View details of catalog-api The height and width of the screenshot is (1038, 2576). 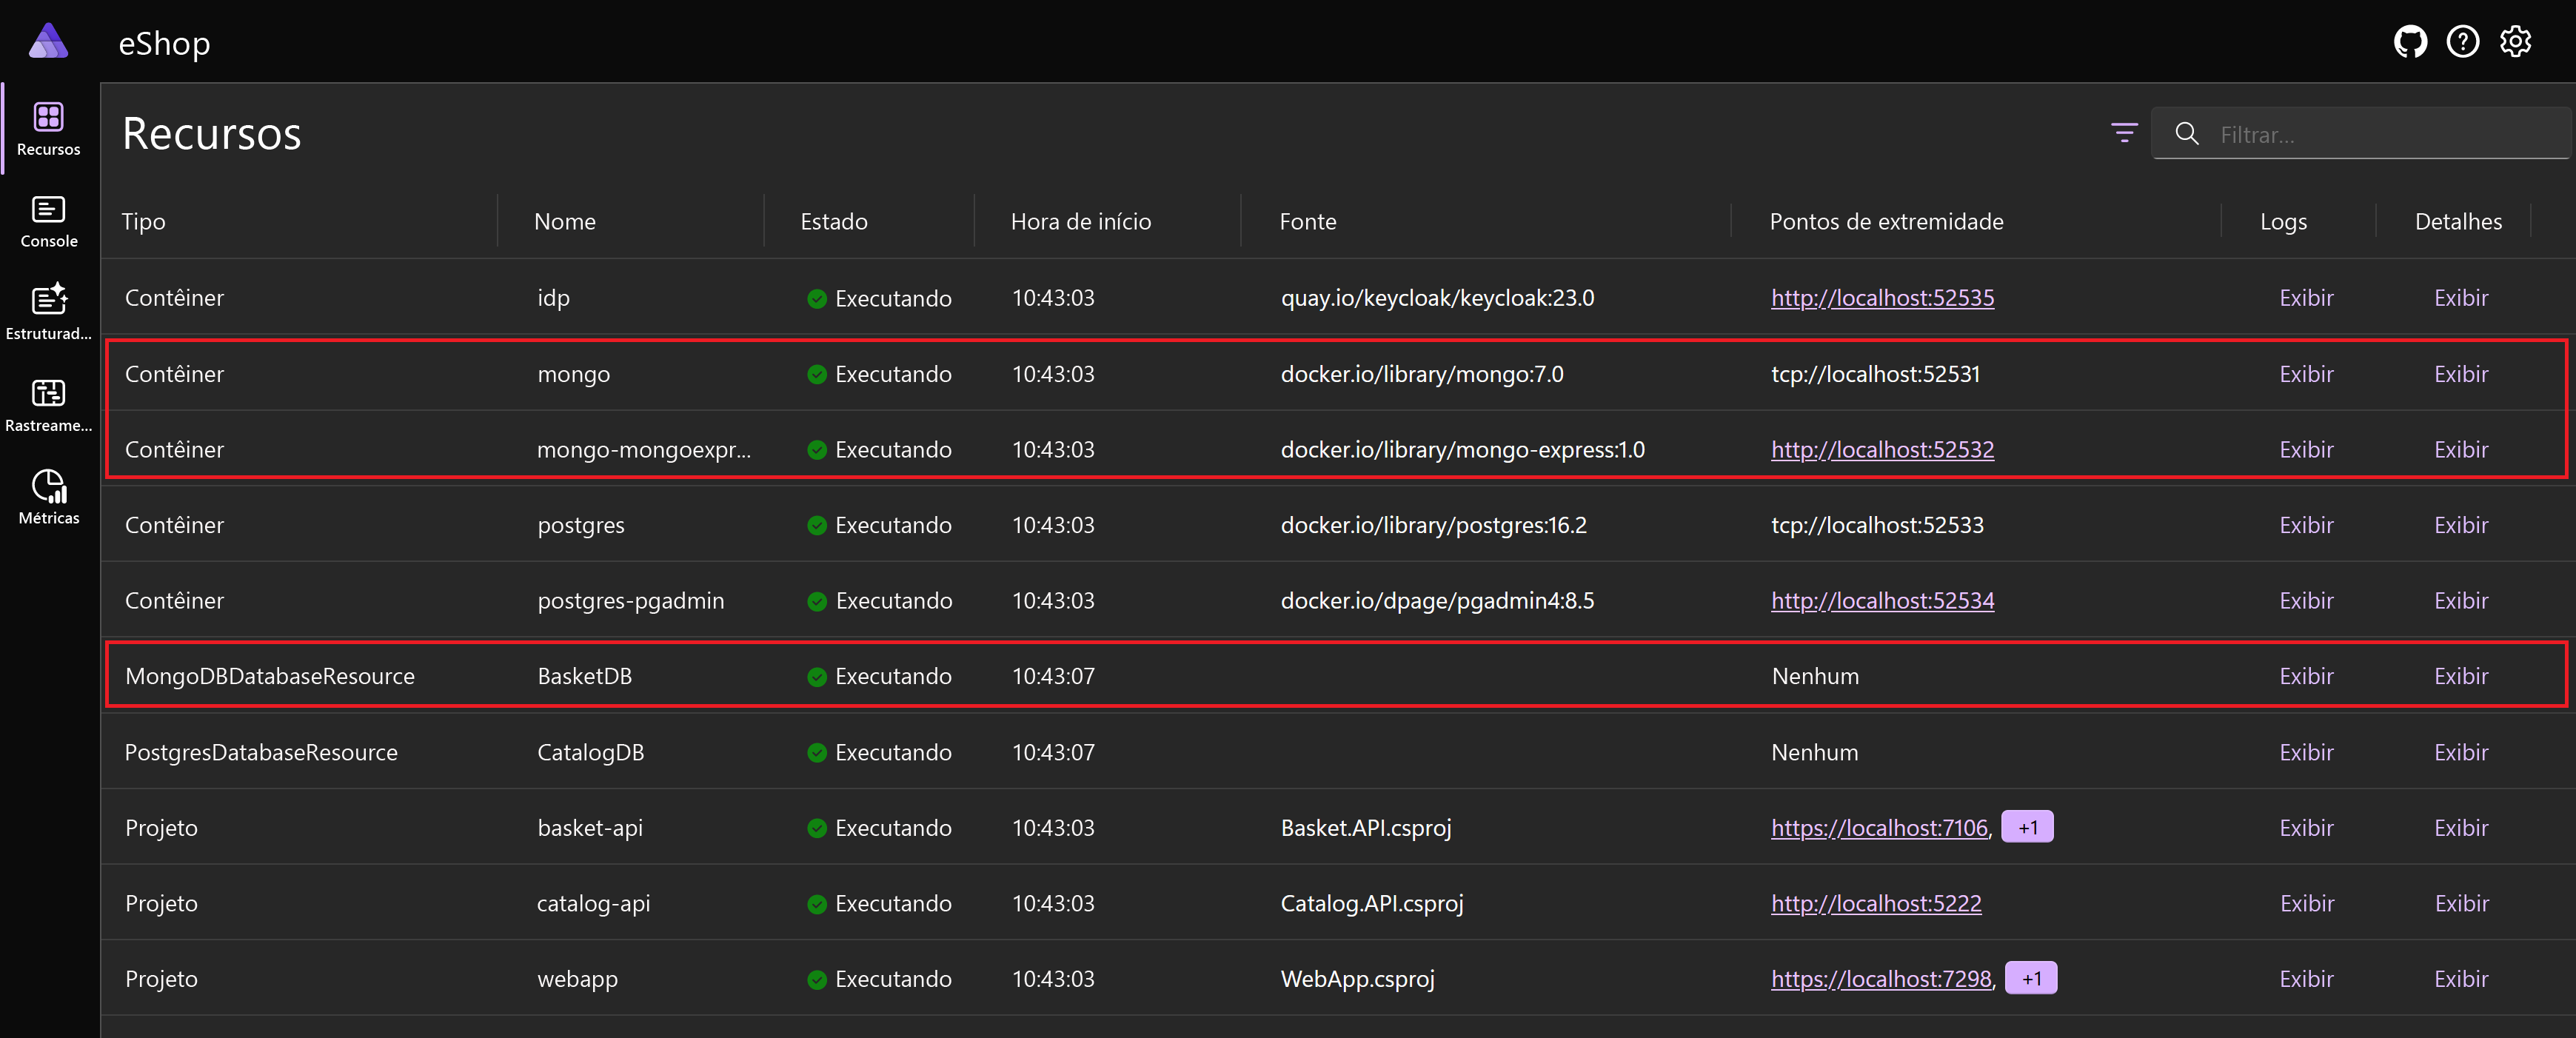click(2461, 904)
